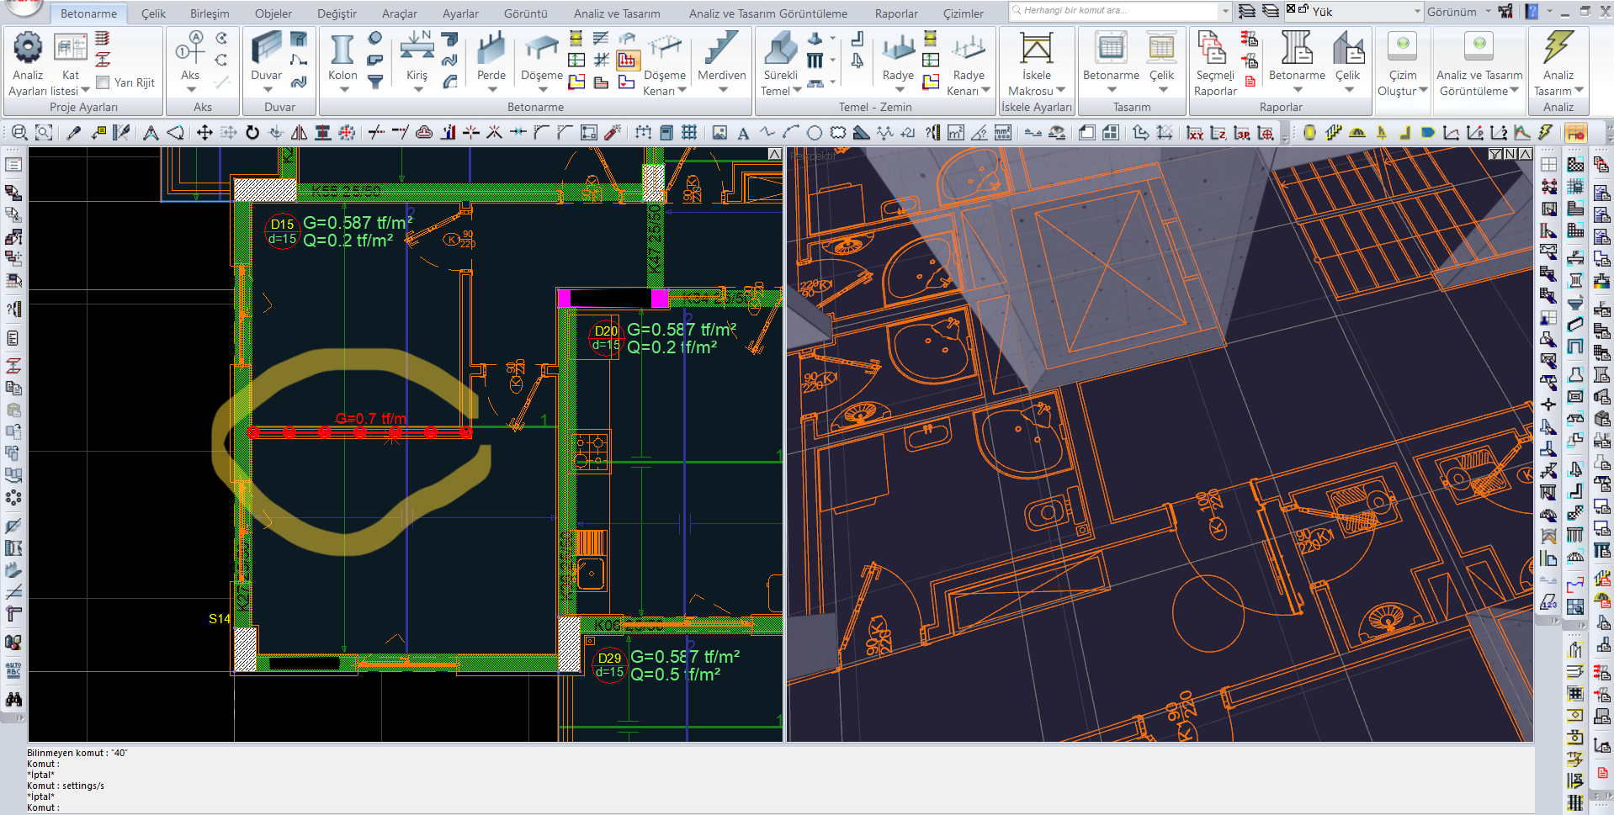
Task: Expand the Duvar dropdown arrow
Action: point(267,89)
